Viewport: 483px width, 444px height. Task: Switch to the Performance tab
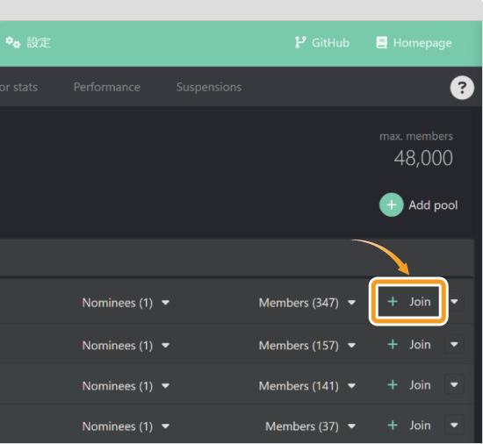pyautogui.click(x=107, y=88)
